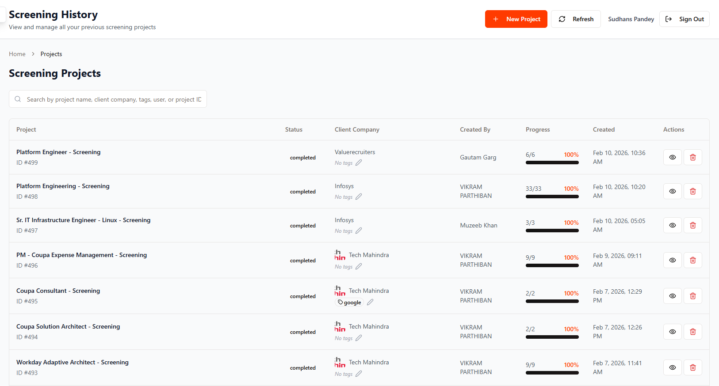
Task: Click the search magnifier icon
Action: pyautogui.click(x=18, y=99)
